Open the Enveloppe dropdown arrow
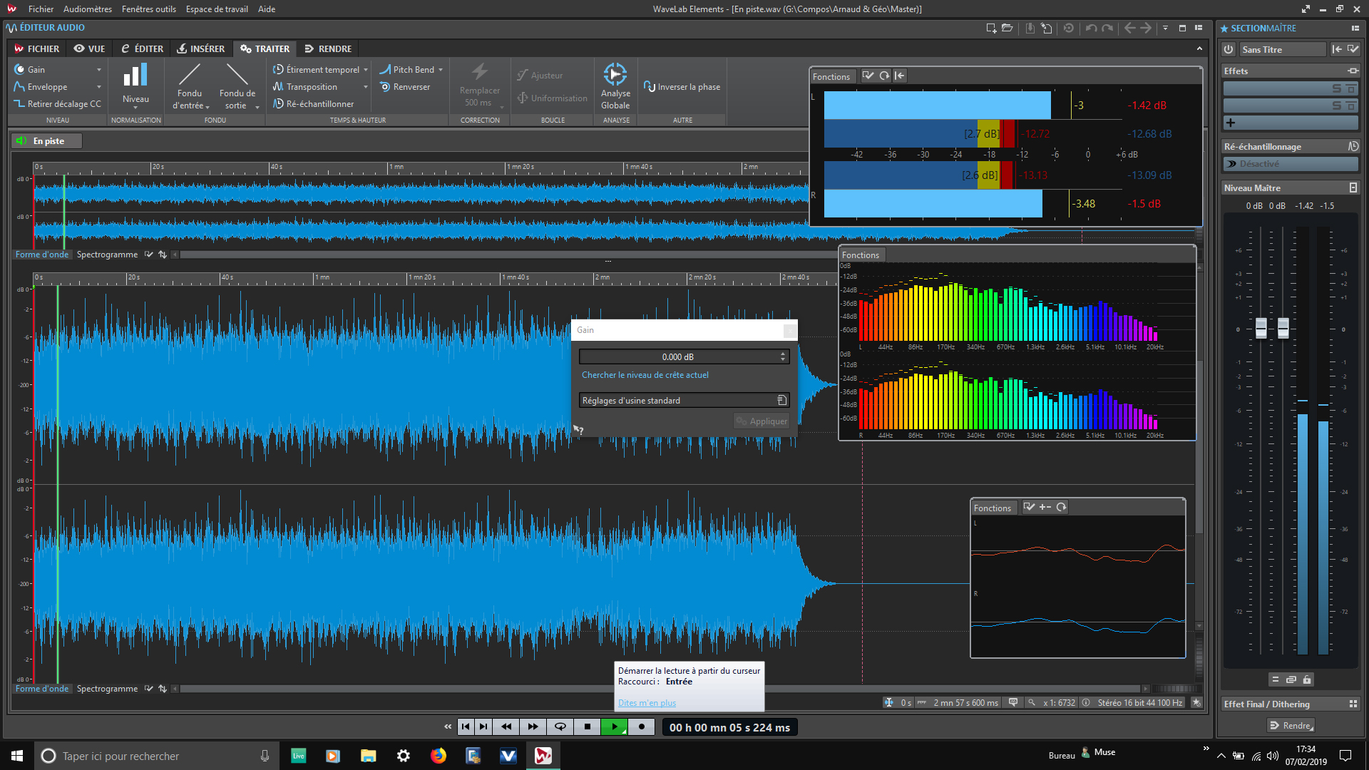Image resolution: width=1369 pixels, height=770 pixels. tap(98, 86)
